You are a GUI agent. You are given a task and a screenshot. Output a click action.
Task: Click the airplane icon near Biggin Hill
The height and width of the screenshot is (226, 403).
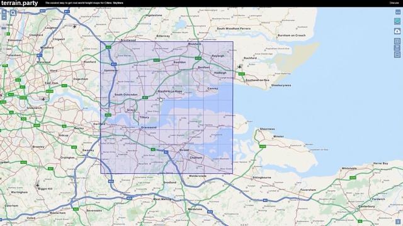click(38, 185)
